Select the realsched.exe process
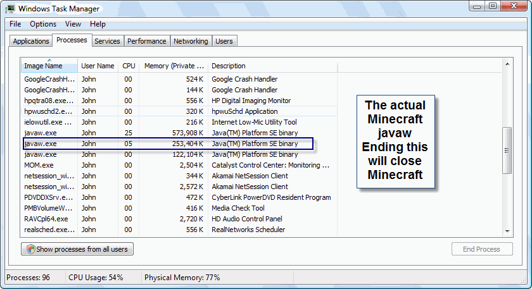Image resolution: width=532 pixels, height=289 pixels. pos(179,230)
